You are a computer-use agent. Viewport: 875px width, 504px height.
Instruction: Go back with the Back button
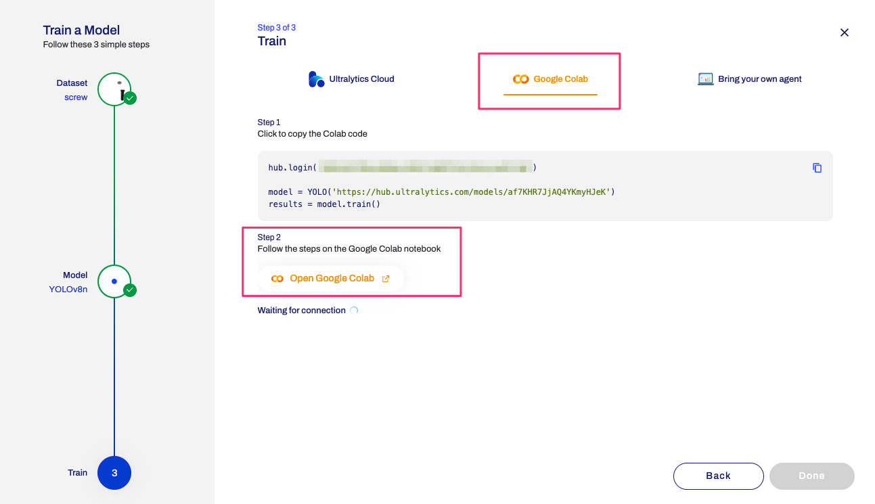[x=718, y=476]
